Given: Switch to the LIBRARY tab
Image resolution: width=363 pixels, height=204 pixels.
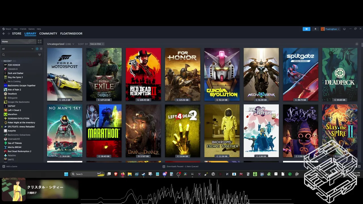Looking at the screenshot, I should tap(30, 33).
